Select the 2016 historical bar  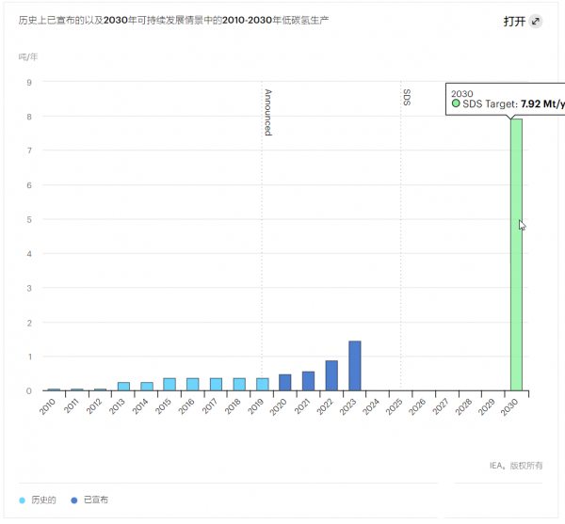click(x=193, y=384)
